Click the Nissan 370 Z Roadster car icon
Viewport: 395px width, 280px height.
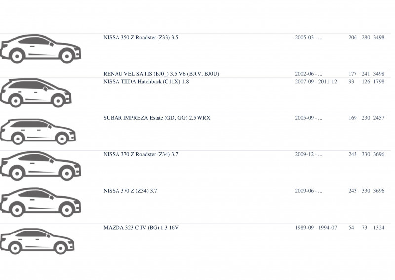click(41, 166)
